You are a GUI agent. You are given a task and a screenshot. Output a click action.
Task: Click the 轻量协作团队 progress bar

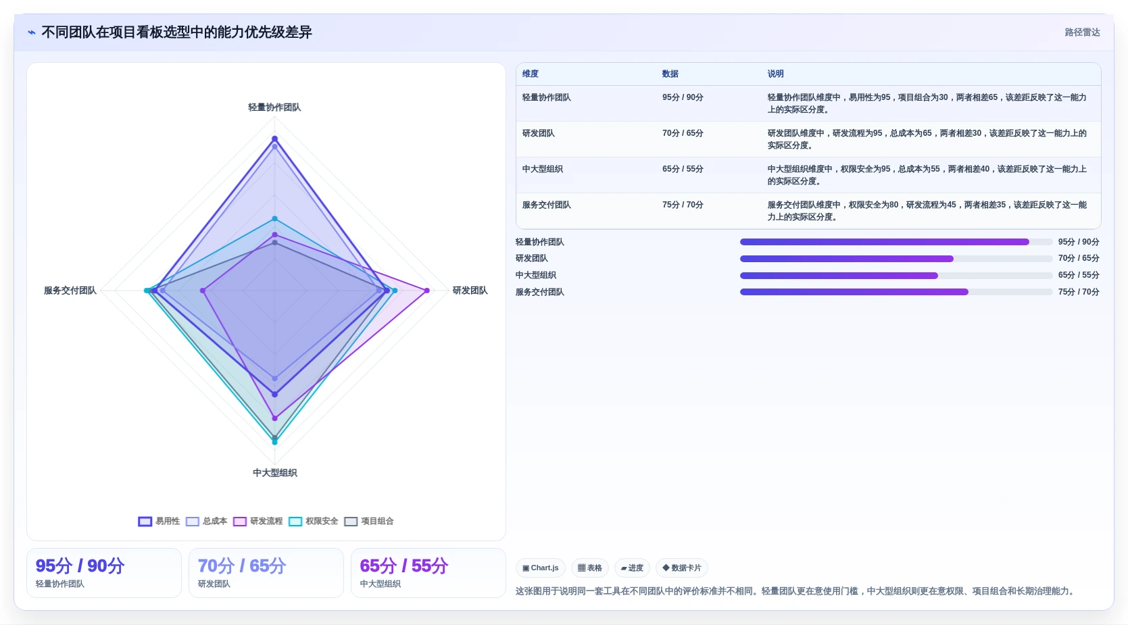[x=896, y=242]
